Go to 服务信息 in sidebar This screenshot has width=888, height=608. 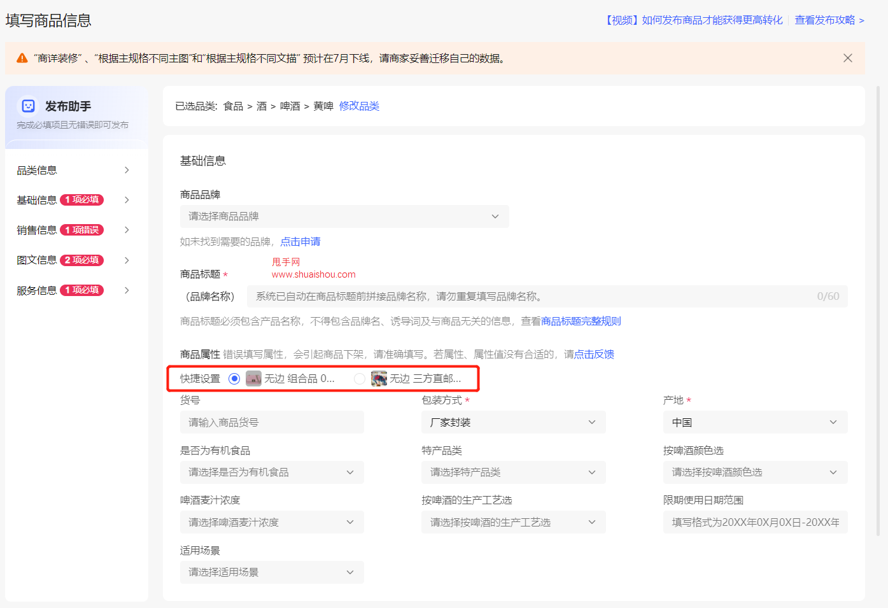point(37,290)
